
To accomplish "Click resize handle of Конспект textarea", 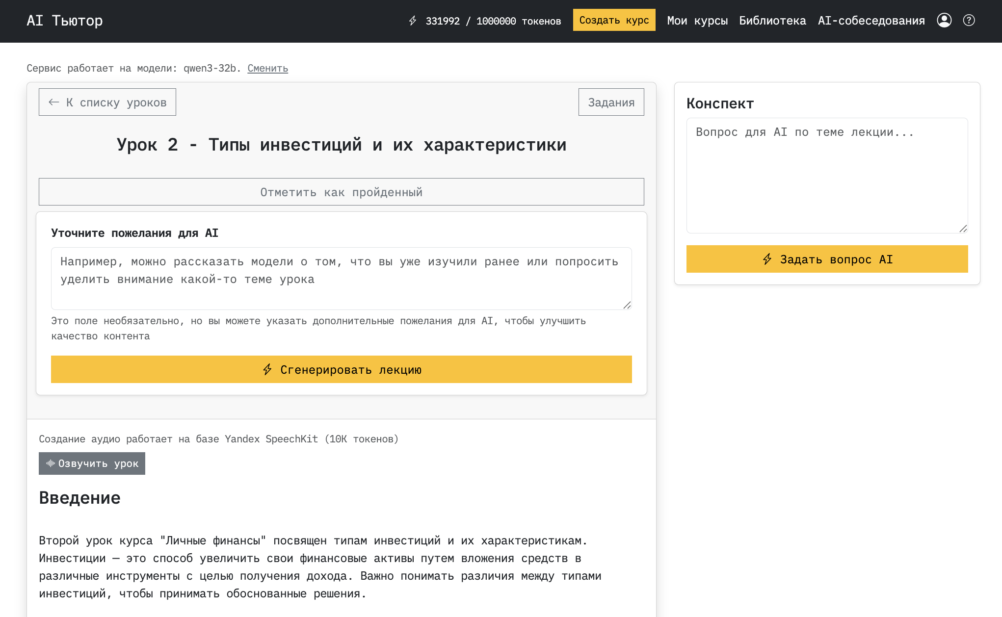I will click(x=963, y=229).
